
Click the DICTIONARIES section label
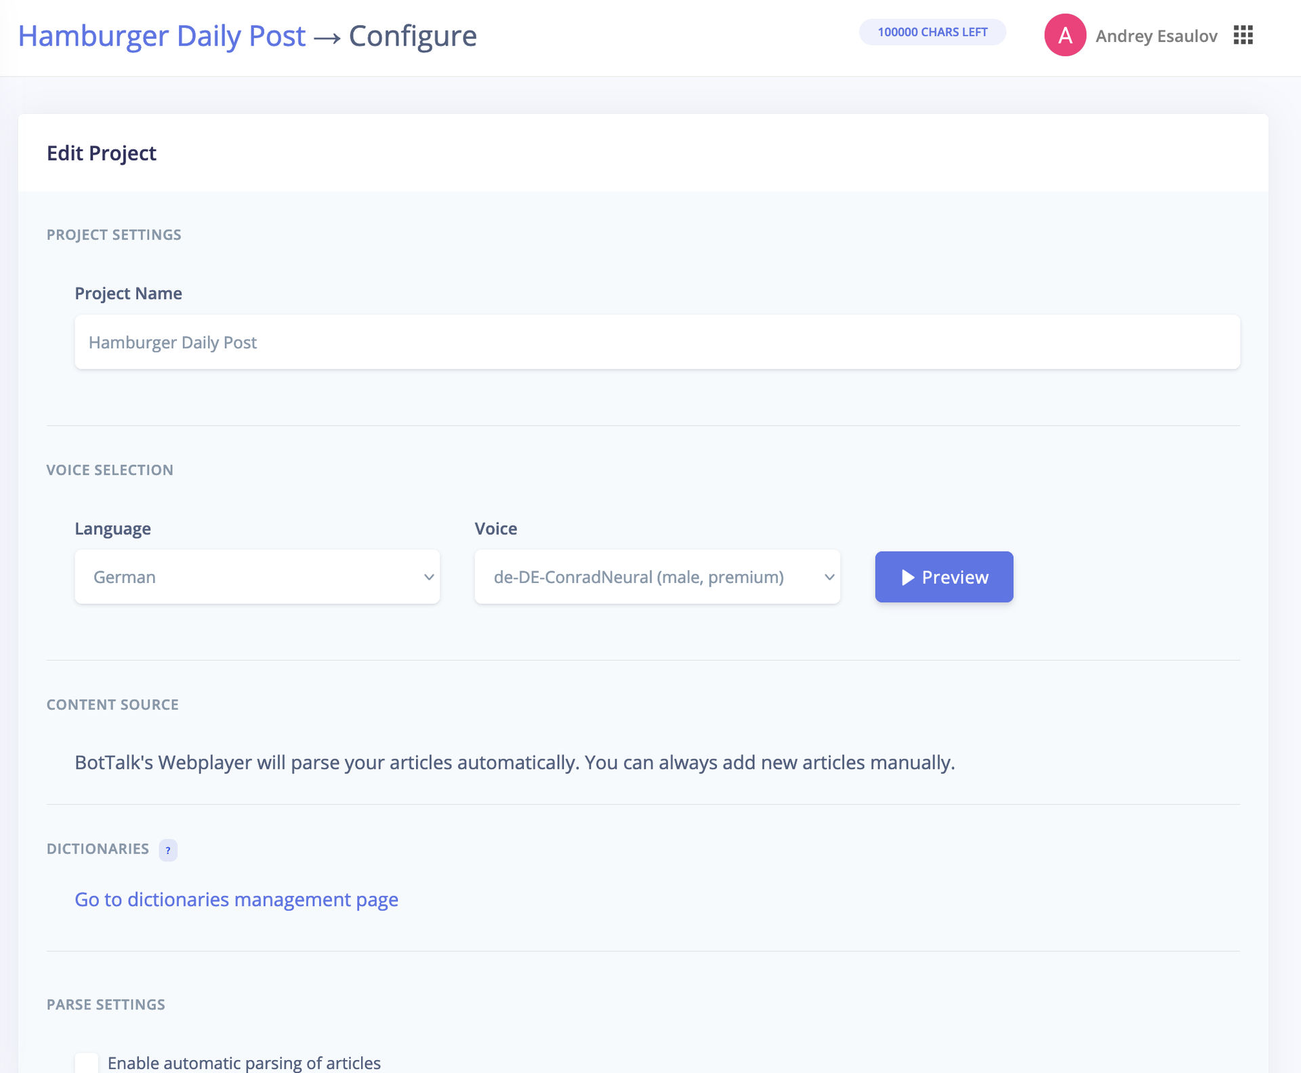98,849
